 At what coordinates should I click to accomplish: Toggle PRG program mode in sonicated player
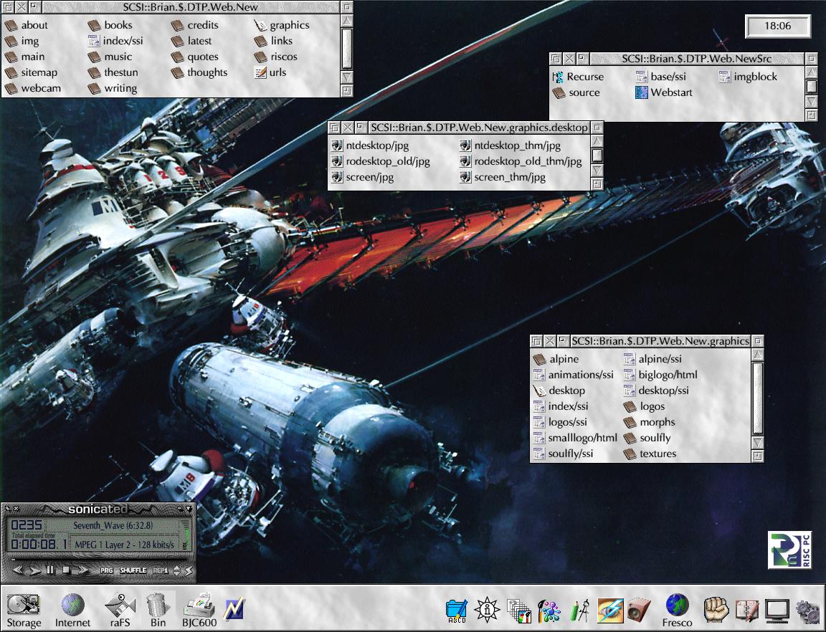click(x=106, y=570)
